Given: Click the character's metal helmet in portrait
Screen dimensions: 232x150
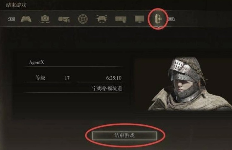Looking at the screenshot, I should tap(183, 71).
